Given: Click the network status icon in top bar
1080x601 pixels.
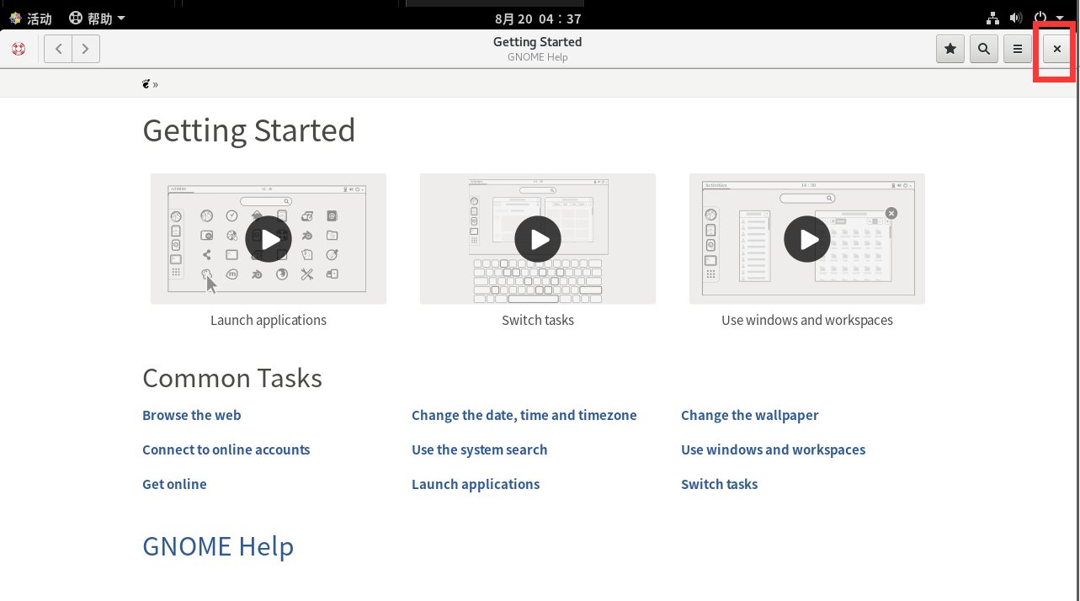Looking at the screenshot, I should (x=993, y=18).
